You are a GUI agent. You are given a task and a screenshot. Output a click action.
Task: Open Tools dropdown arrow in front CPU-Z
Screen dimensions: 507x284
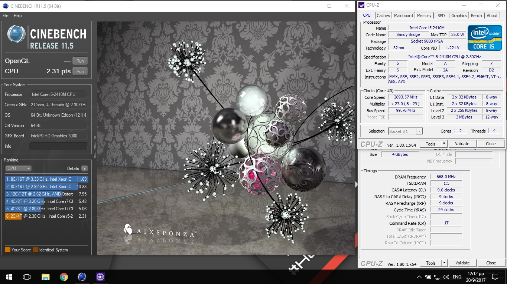(444, 144)
